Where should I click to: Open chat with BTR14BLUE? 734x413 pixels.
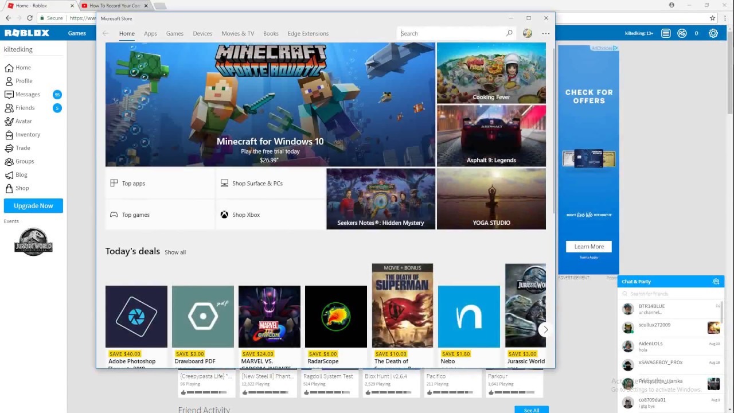point(670,309)
